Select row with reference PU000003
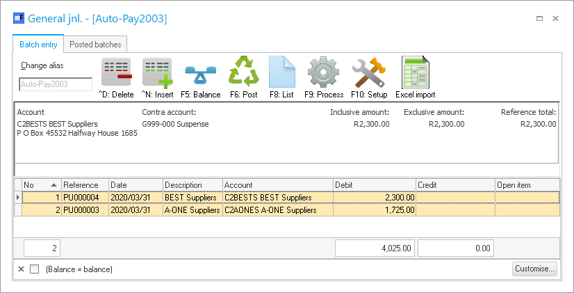 pyautogui.click(x=85, y=209)
